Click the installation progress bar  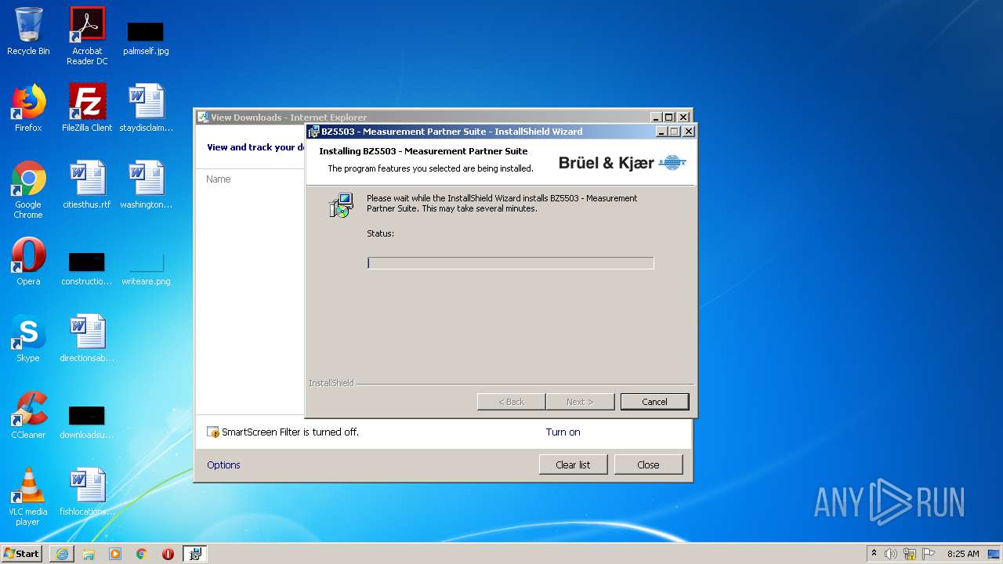[x=510, y=263]
